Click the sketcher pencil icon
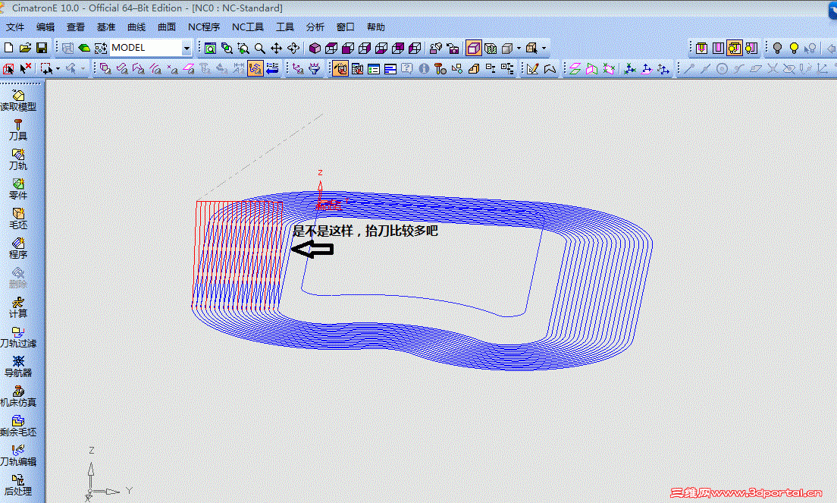The width and height of the screenshot is (837, 503). coord(532,68)
